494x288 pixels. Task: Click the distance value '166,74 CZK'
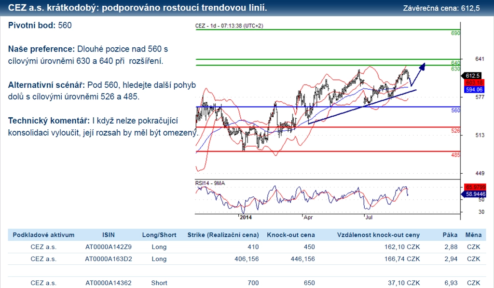click(x=402, y=259)
